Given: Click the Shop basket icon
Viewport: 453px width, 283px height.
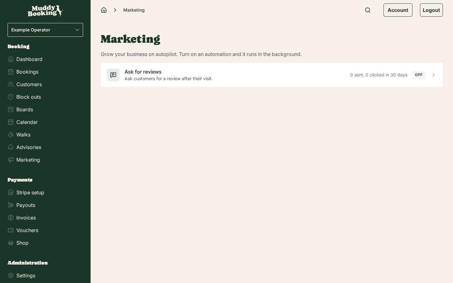Looking at the screenshot, I should coord(11,243).
